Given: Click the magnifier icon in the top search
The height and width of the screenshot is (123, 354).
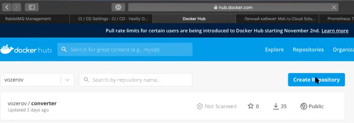Looking at the screenshot, I should coord(64,49).
